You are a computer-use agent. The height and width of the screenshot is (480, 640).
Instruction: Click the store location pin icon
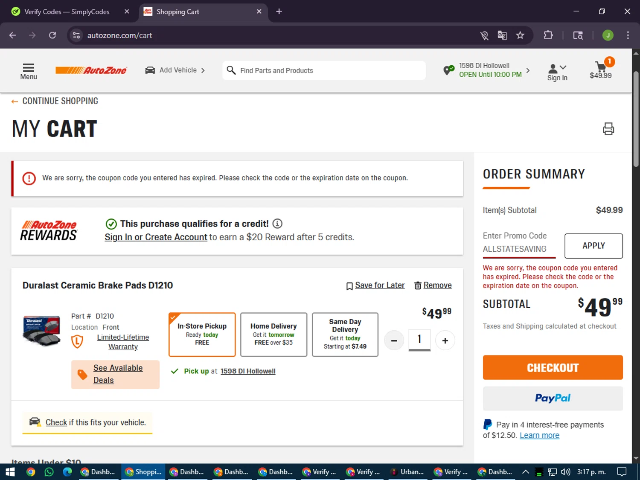tap(448, 70)
